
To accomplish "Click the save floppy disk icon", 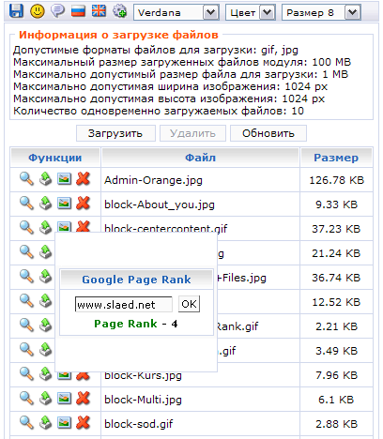I will click(x=16, y=11).
